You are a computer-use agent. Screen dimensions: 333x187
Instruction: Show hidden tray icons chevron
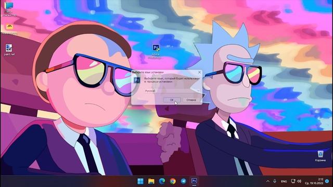[268, 181]
